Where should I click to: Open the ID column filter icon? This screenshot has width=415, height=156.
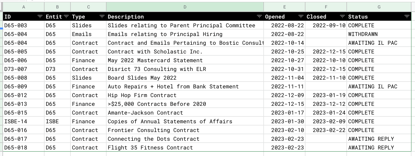point(40,17)
